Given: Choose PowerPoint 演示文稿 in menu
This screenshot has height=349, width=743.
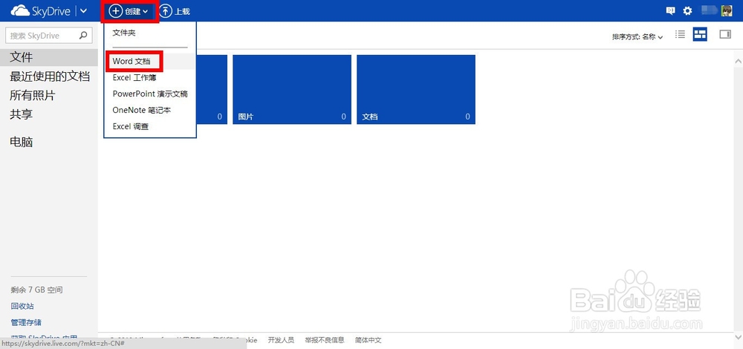Looking at the screenshot, I should [x=150, y=94].
